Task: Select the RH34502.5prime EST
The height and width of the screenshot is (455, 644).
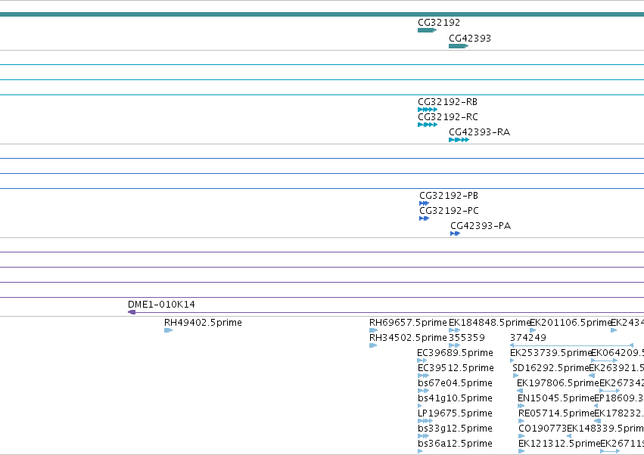Action: point(408,338)
